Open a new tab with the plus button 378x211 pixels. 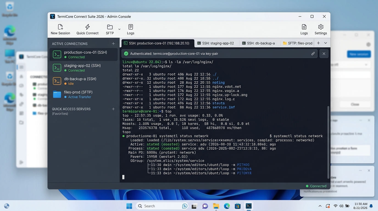pos(318,43)
